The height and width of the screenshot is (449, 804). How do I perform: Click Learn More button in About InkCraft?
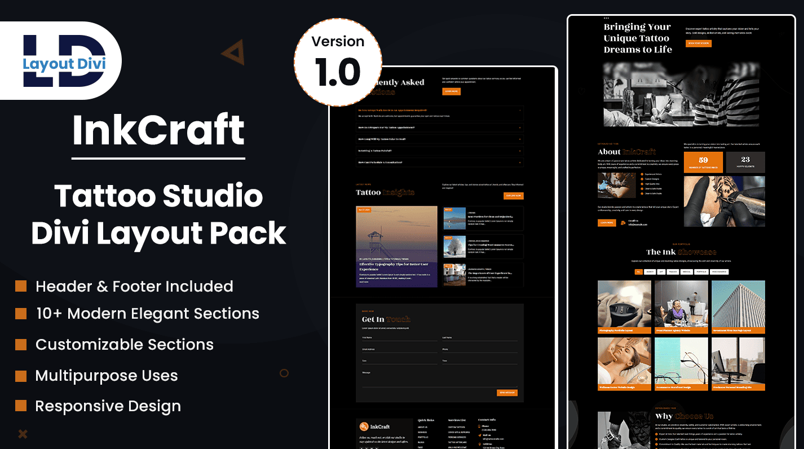607,223
